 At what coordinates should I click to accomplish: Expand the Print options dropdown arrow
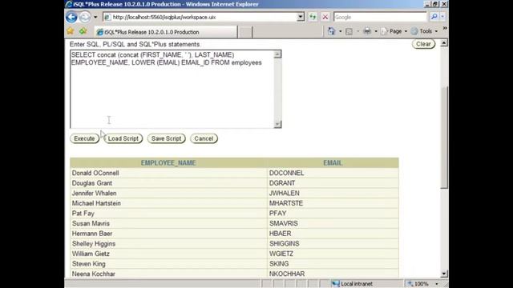click(x=376, y=31)
